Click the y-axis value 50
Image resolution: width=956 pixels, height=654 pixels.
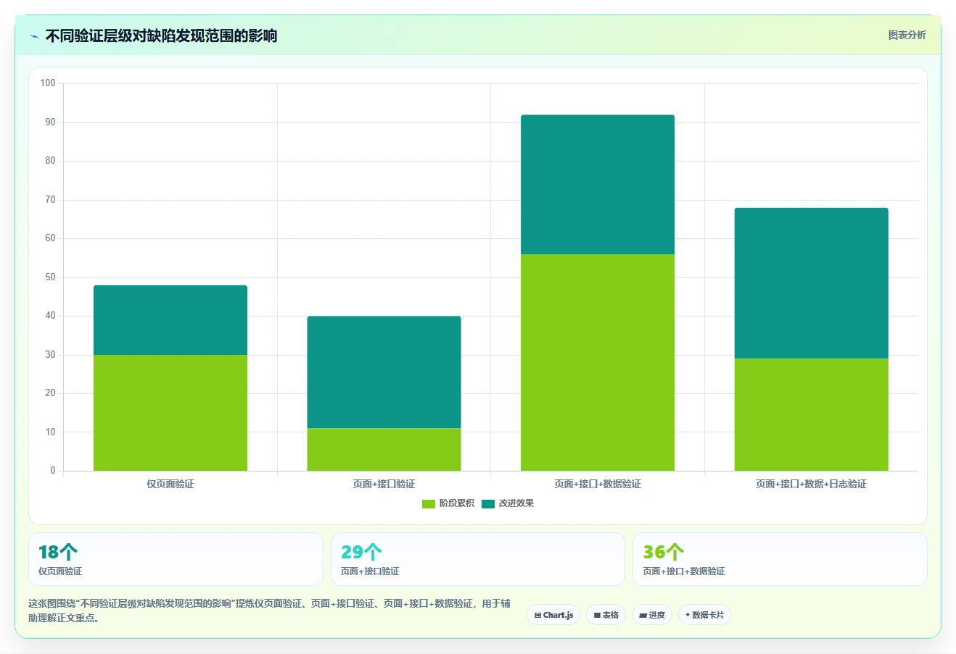50,277
